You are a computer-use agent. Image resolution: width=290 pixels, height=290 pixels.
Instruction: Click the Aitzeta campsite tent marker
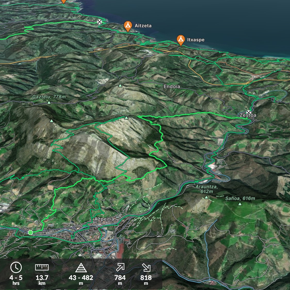coord(128,26)
